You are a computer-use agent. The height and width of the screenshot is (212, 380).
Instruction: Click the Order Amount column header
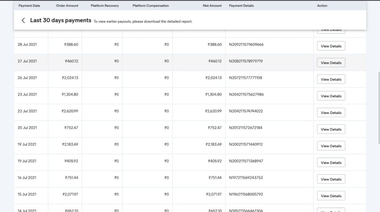tap(67, 6)
